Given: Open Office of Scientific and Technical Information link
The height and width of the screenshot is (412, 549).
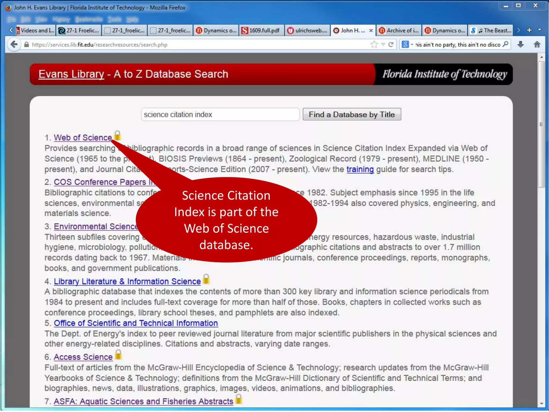Looking at the screenshot, I should pos(136,323).
